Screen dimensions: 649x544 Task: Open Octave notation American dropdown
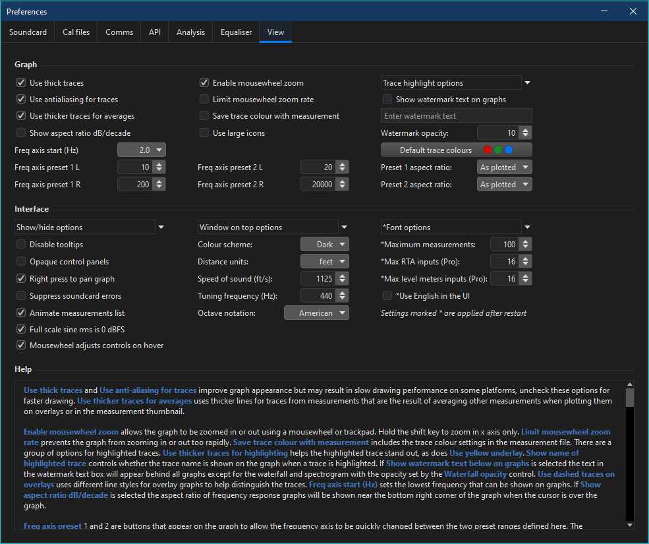pyautogui.click(x=316, y=313)
